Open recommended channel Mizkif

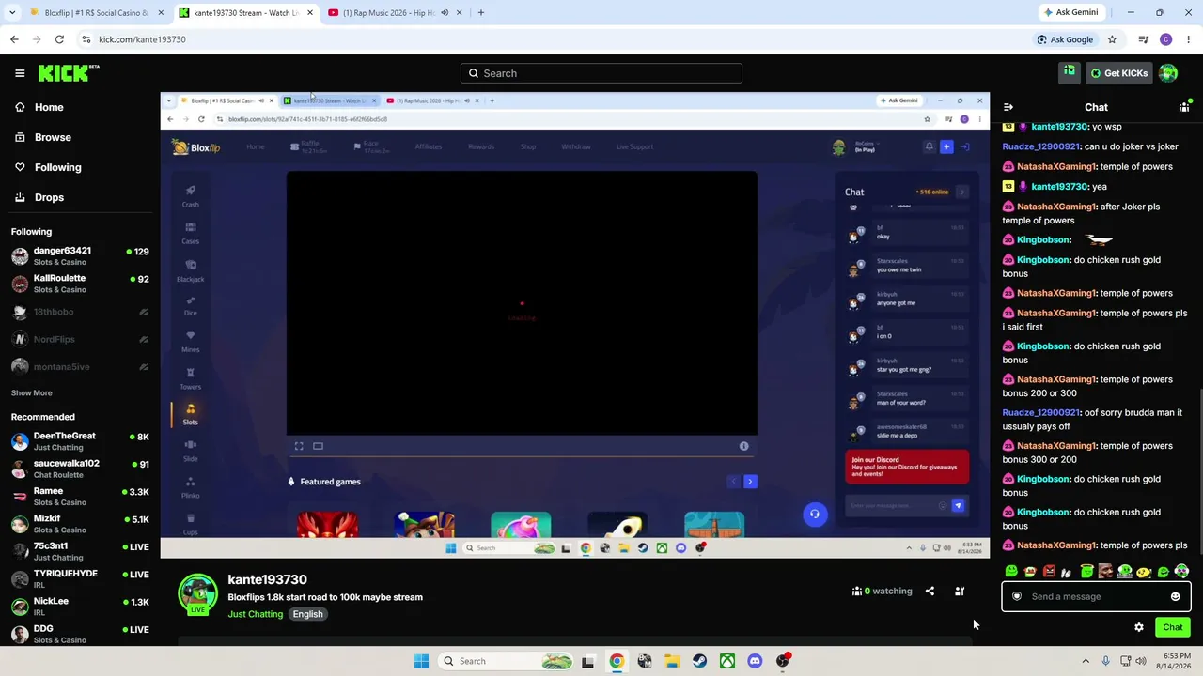pyautogui.click(x=80, y=524)
